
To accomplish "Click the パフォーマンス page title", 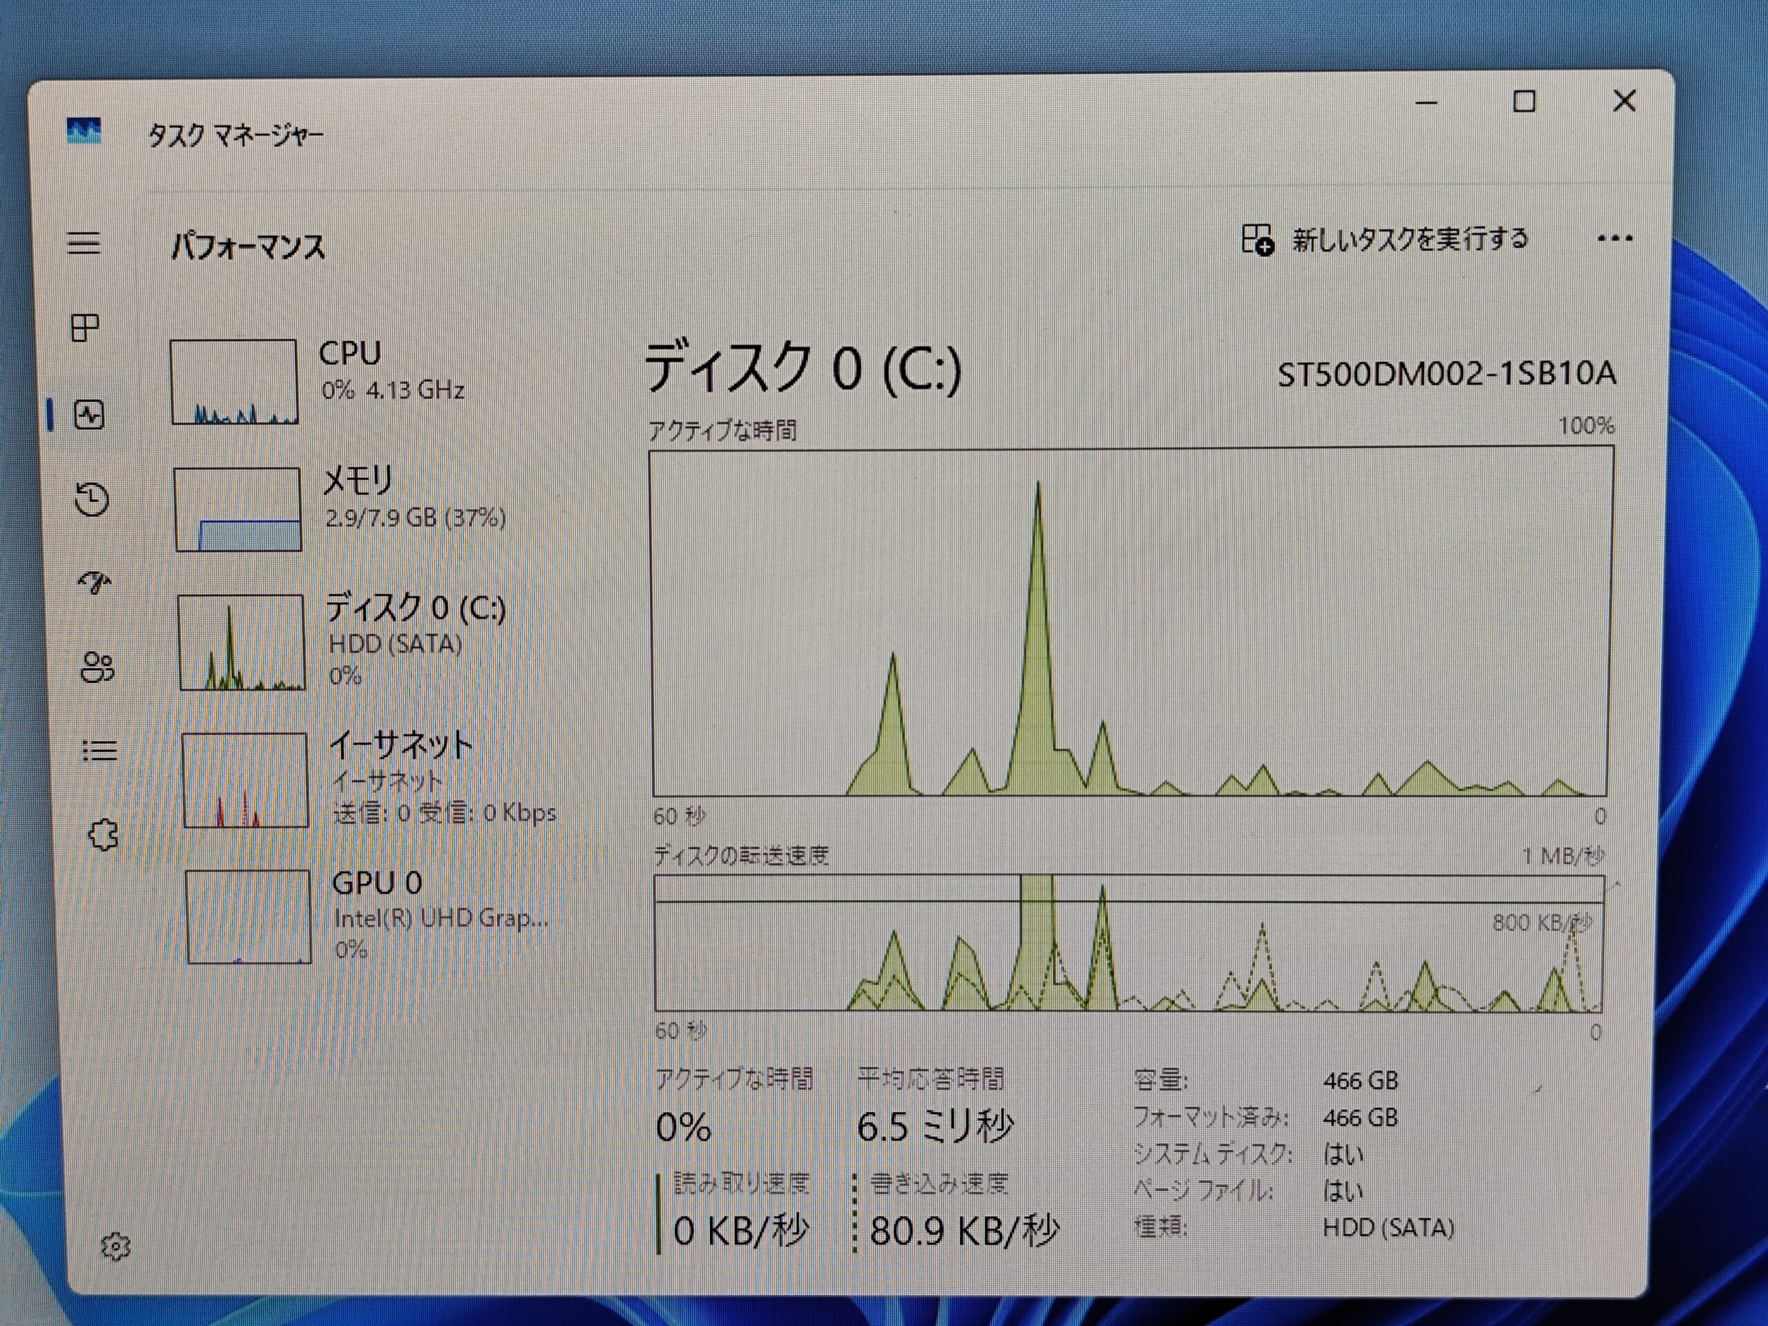I will click(249, 246).
